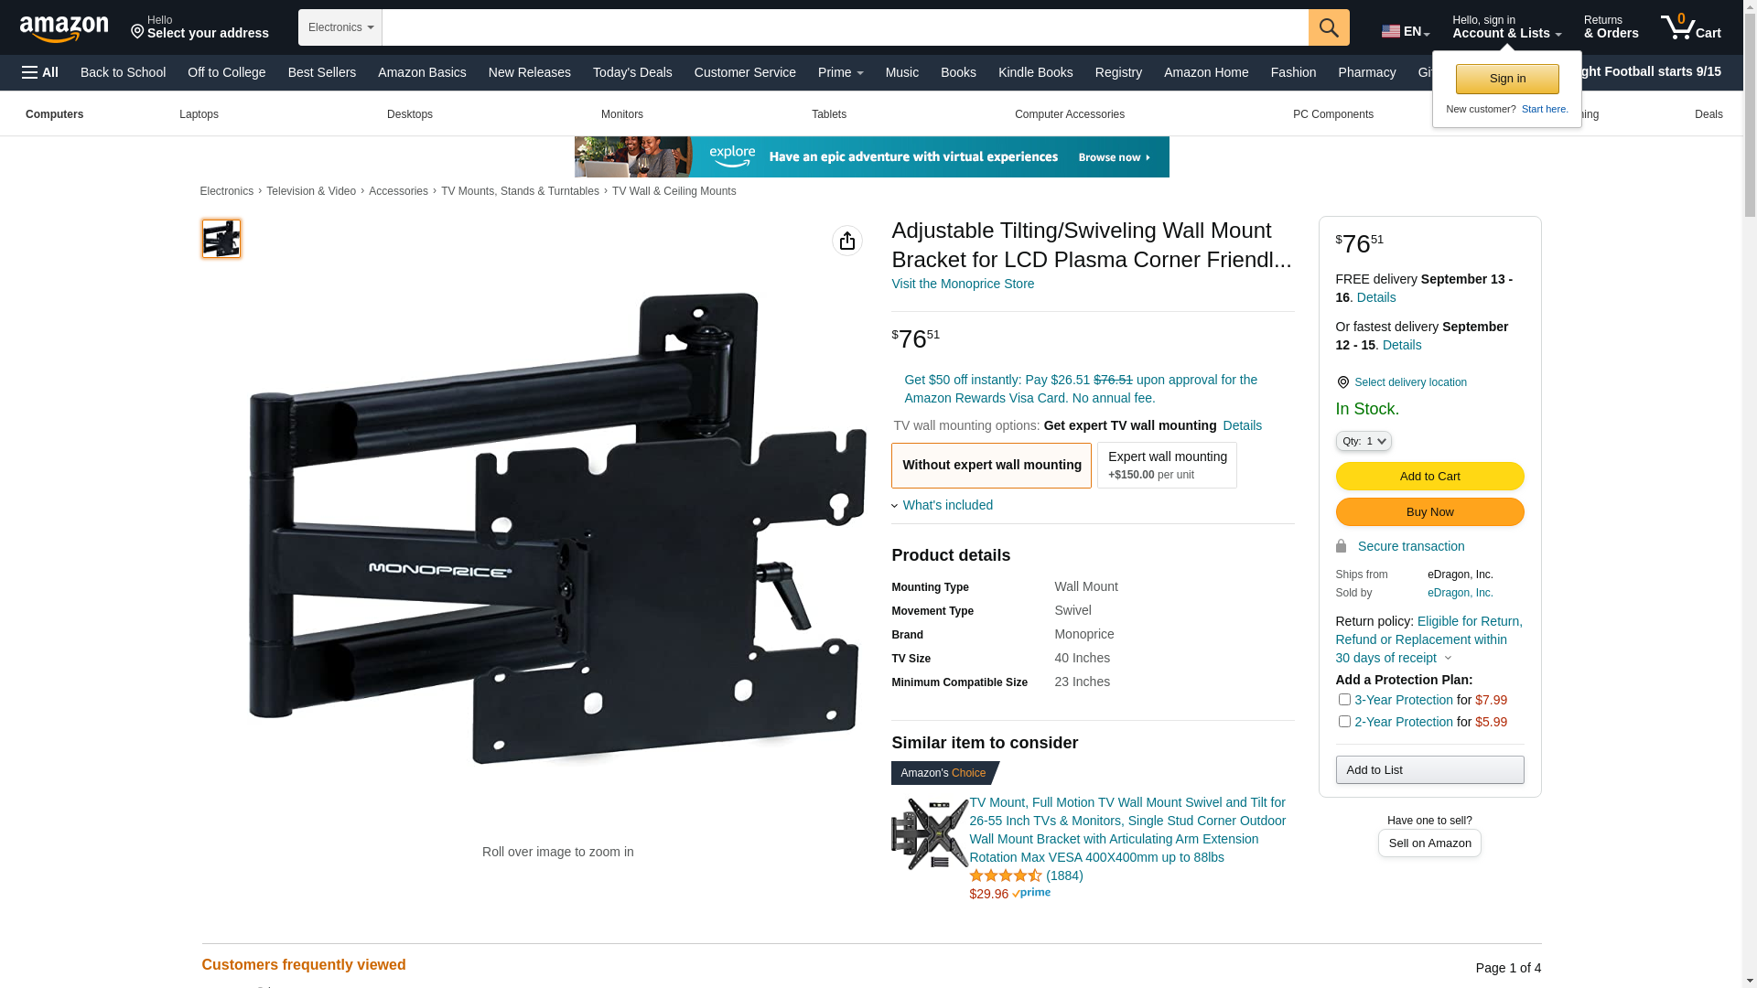This screenshot has width=1757, height=988.
Task: Open the All hamburger menu
Action: [40, 72]
